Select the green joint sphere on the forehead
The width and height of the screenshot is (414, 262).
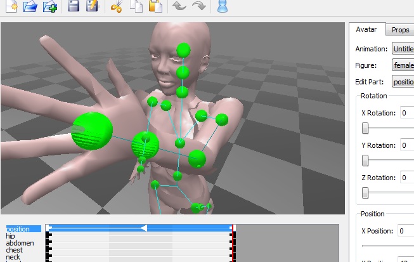(x=183, y=50)
